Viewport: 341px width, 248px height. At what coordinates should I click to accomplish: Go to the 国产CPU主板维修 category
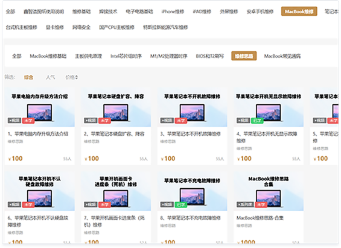(x=116, y=27)
